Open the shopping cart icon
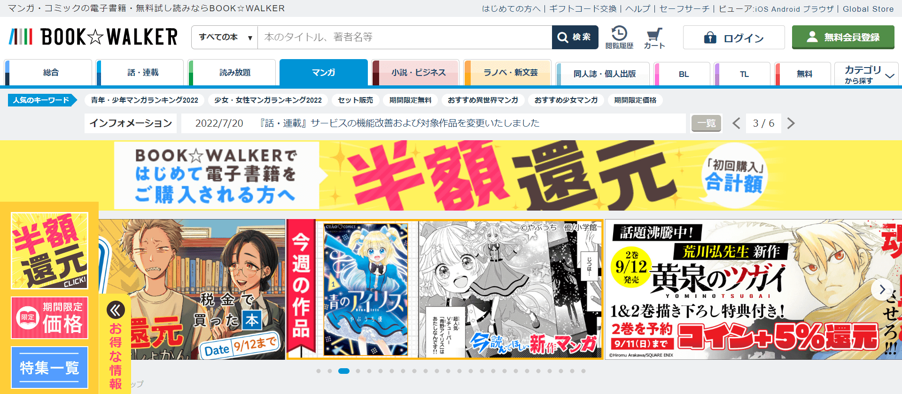 tap(654, 38)
